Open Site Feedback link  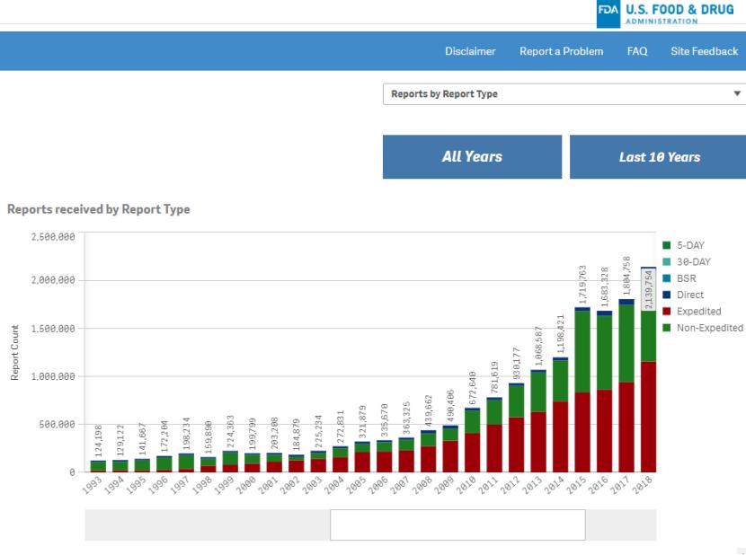[704, 51]
